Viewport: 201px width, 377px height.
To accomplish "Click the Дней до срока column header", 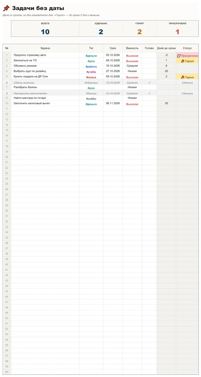I will click(166, 48).
